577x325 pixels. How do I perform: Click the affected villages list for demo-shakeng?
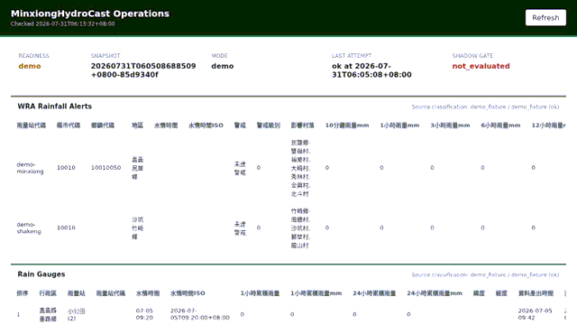tap(300, 228)
